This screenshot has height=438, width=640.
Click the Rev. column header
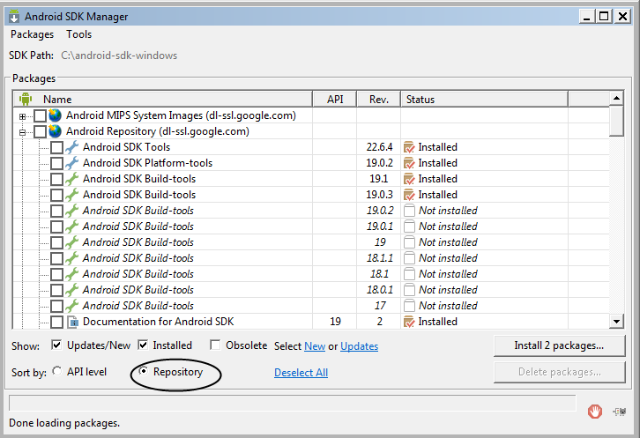click(379, 100)
